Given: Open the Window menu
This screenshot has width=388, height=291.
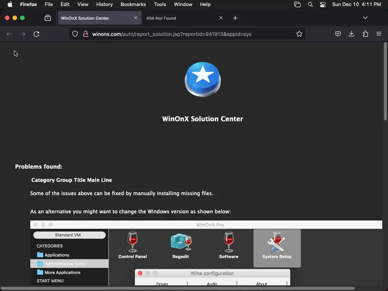Looking at the screenshot, I should pos(183,4).
